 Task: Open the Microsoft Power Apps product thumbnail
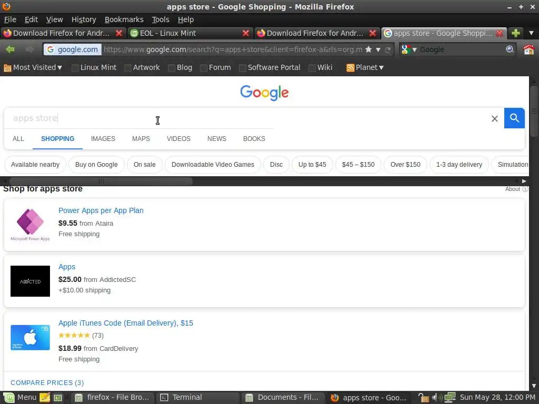(30, 225)
